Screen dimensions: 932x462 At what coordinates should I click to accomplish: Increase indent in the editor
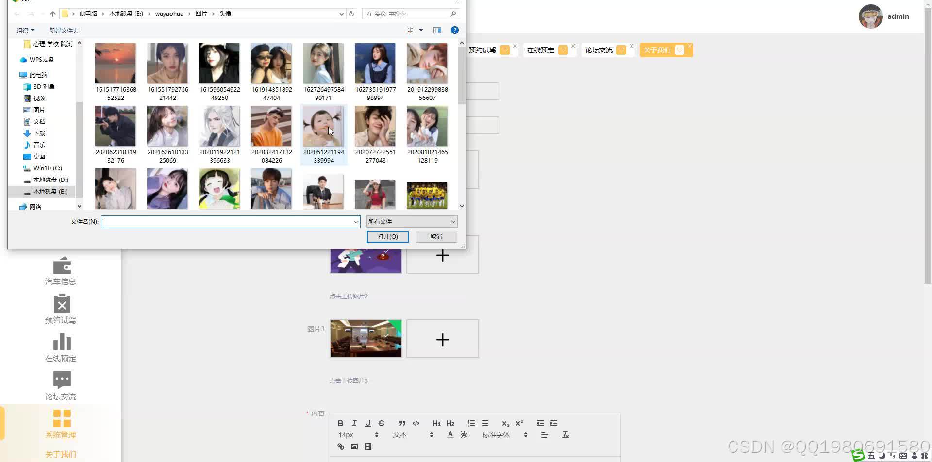click(553, 423)
